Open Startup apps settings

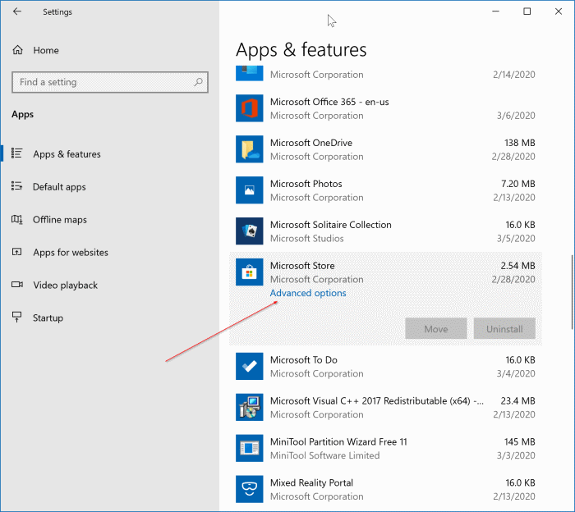[48, 318]
